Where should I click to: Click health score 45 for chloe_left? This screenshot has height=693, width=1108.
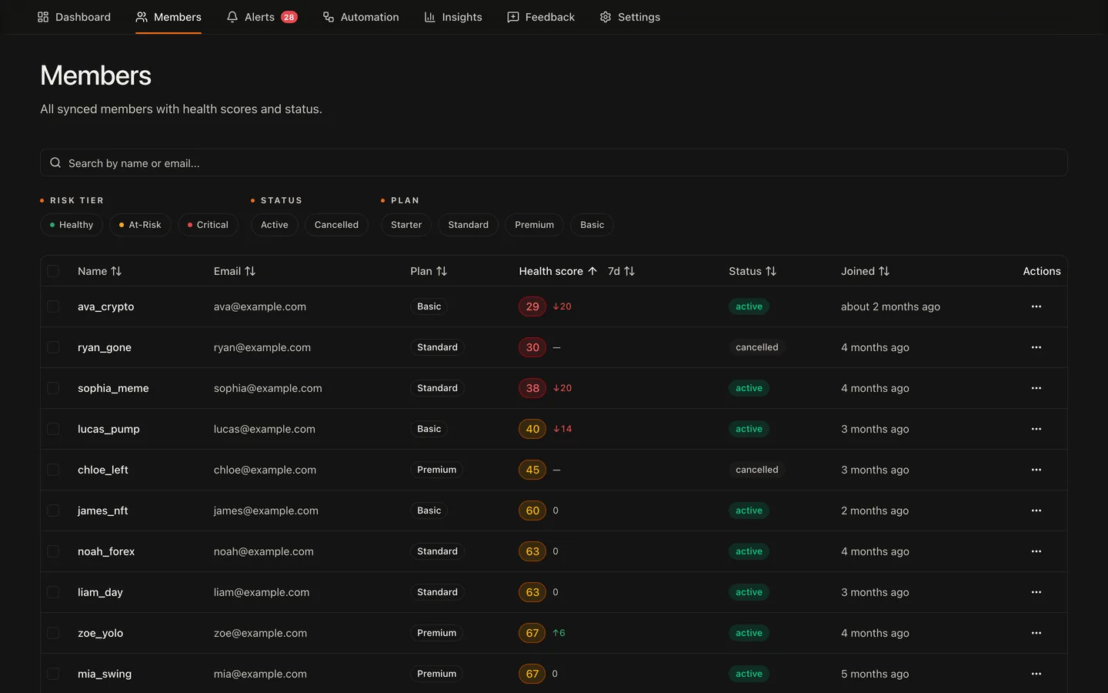(532, 470)
